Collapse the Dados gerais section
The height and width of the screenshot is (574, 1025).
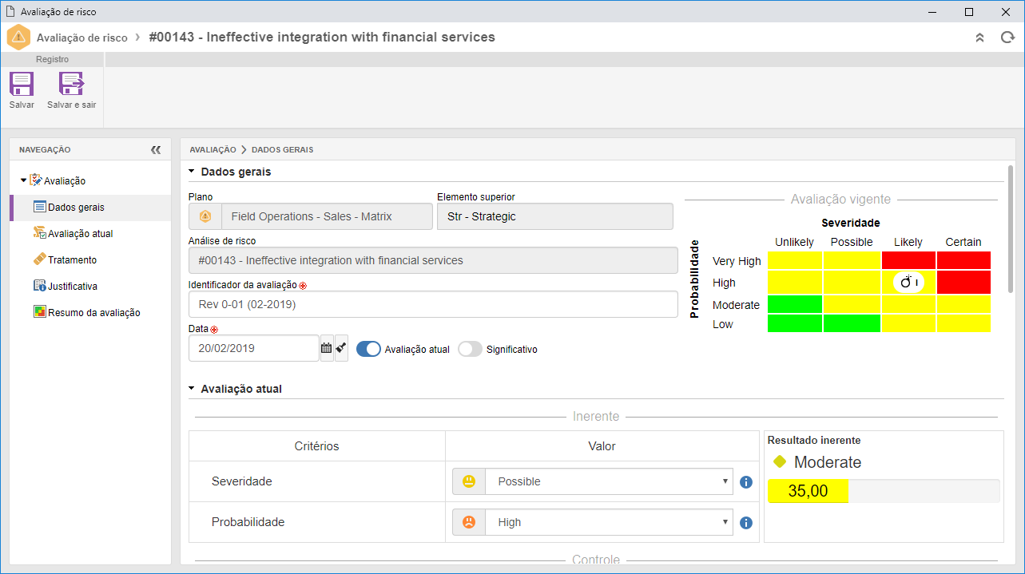coord(192,172)
